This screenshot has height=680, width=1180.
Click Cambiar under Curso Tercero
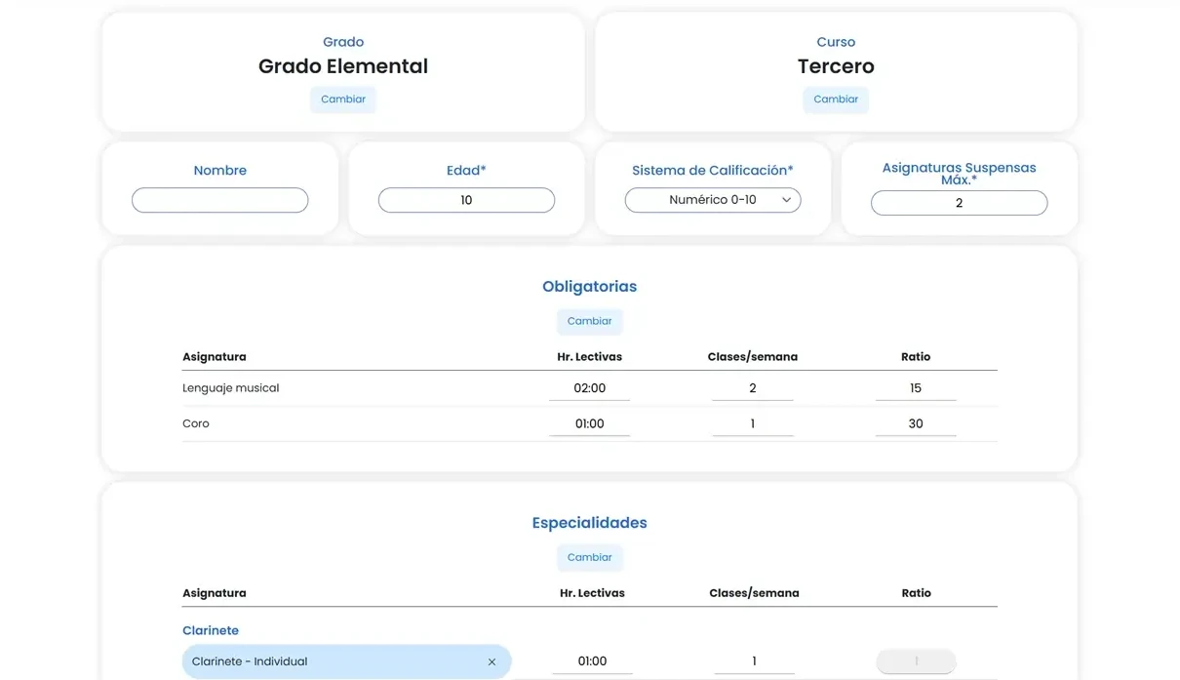click(x=836, y=99)
